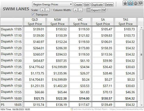Viewport: 144px width, 111px height.
Task: Select the Dispatch 17:40 row label
Action: pos(11,73)
